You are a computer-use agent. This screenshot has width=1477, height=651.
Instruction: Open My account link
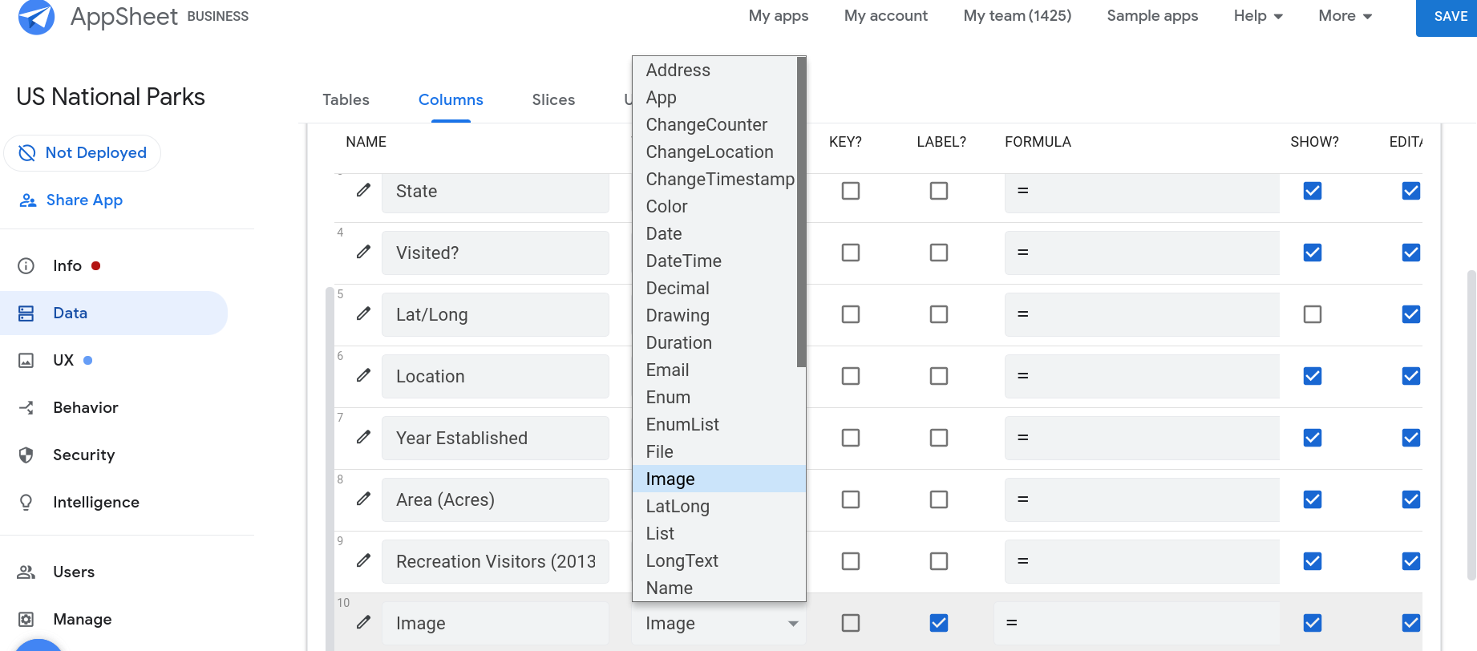pyautogui.click(x=885, y=16)
